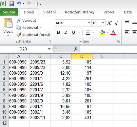Select row 12 header
The height and width of the screenshot is (127, 137).
[4, 123]
